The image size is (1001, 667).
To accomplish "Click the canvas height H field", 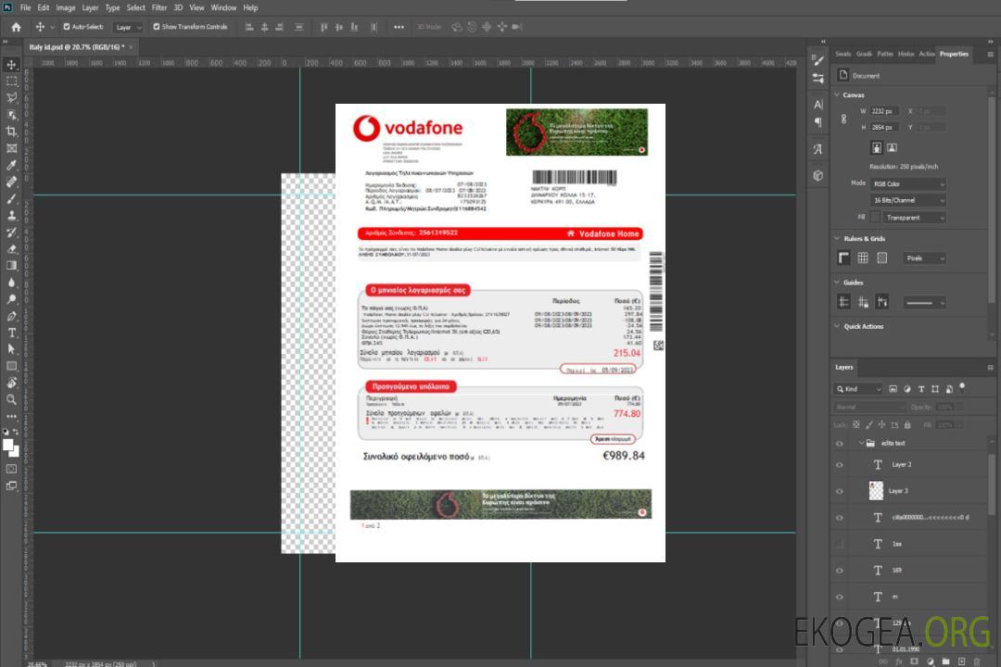I will click(x=885, y=128).
